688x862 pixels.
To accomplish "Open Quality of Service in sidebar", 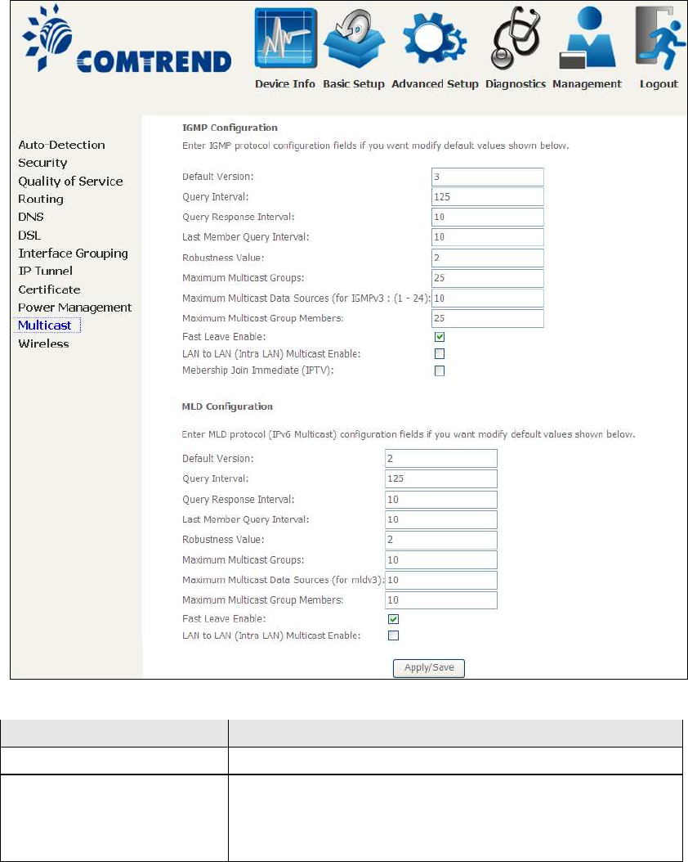I will (70, 181).
